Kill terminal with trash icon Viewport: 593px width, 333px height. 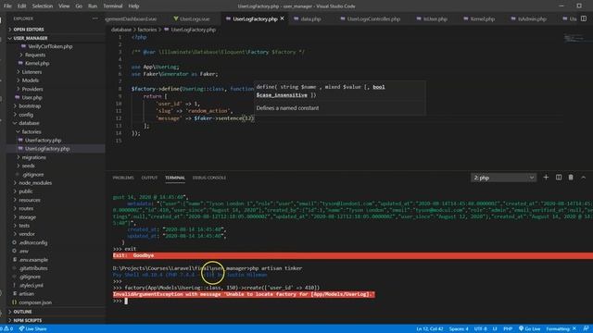(571, 178)
